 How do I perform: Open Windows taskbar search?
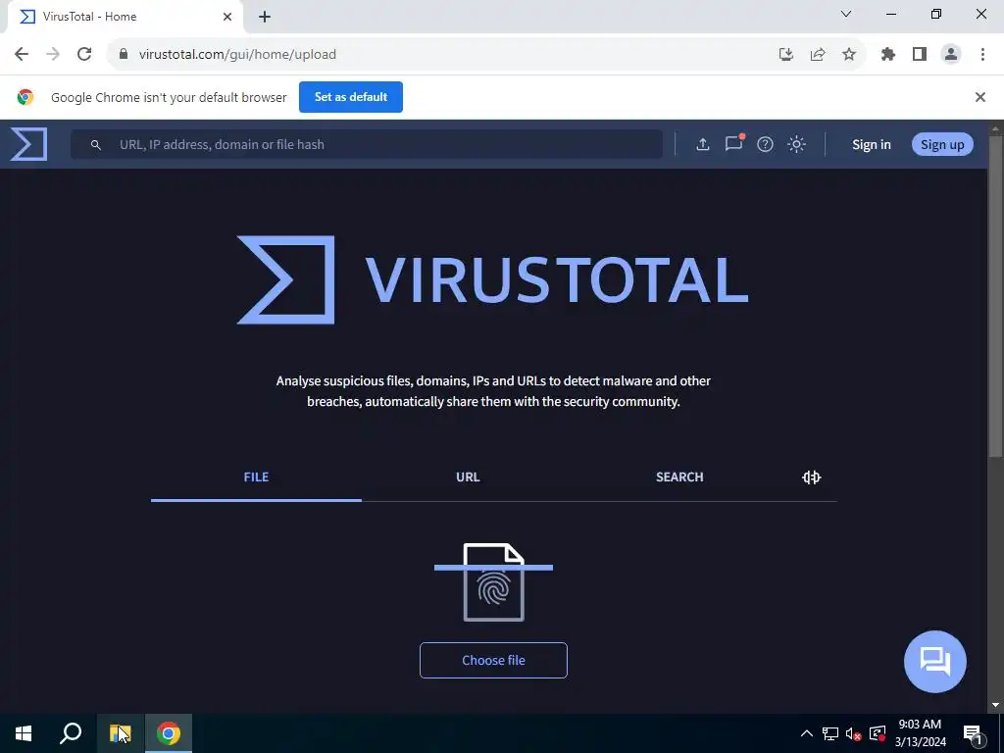tap(71, 733)
